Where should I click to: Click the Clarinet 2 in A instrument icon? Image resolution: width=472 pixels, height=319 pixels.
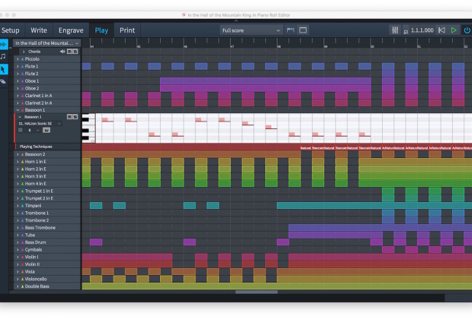coord(22,103)
